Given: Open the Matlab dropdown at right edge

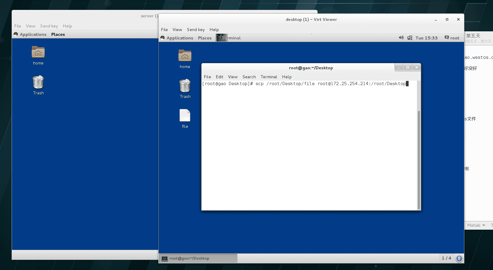Looking at the screenshot, I should tap(476, 225).
